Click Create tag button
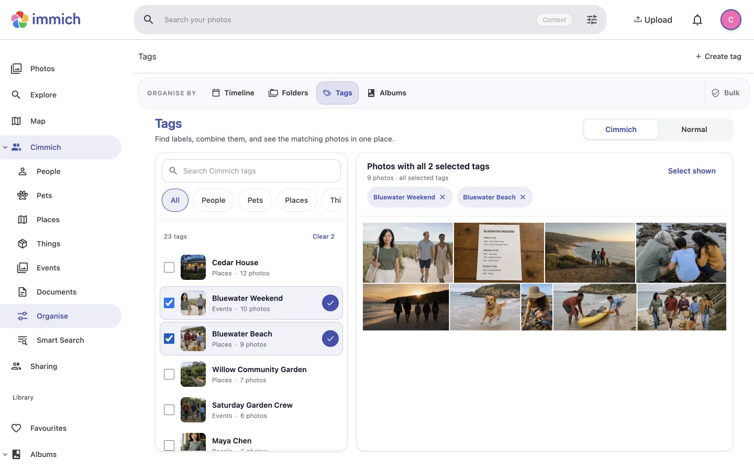The image size is (754, 468). 718,56
